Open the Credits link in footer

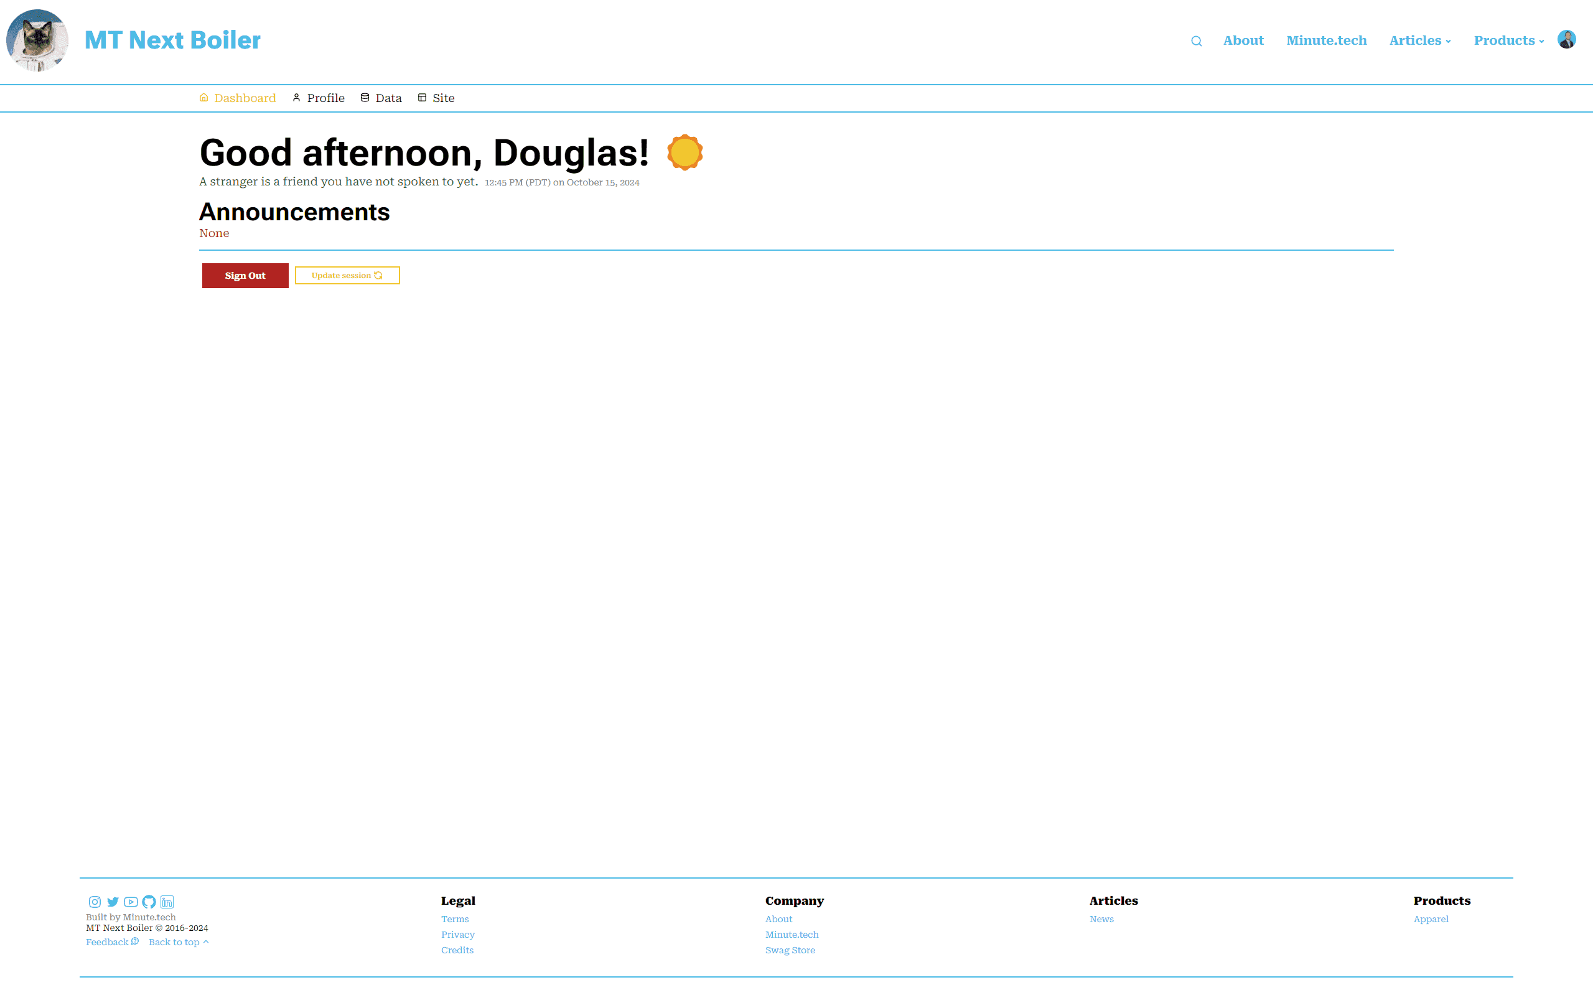tap(457, 950)
